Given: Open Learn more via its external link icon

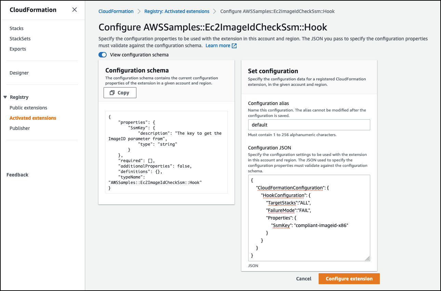Looking at the screenshot, I should point(234,45).
